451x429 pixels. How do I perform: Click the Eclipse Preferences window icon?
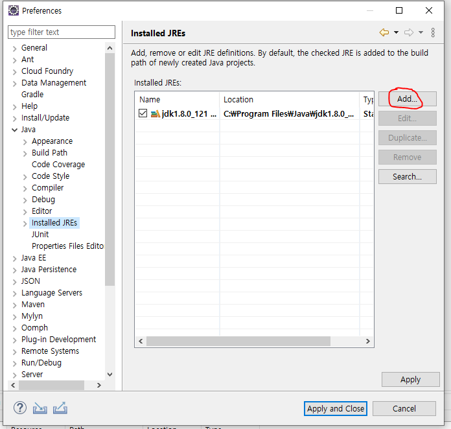tap(14, 10)
